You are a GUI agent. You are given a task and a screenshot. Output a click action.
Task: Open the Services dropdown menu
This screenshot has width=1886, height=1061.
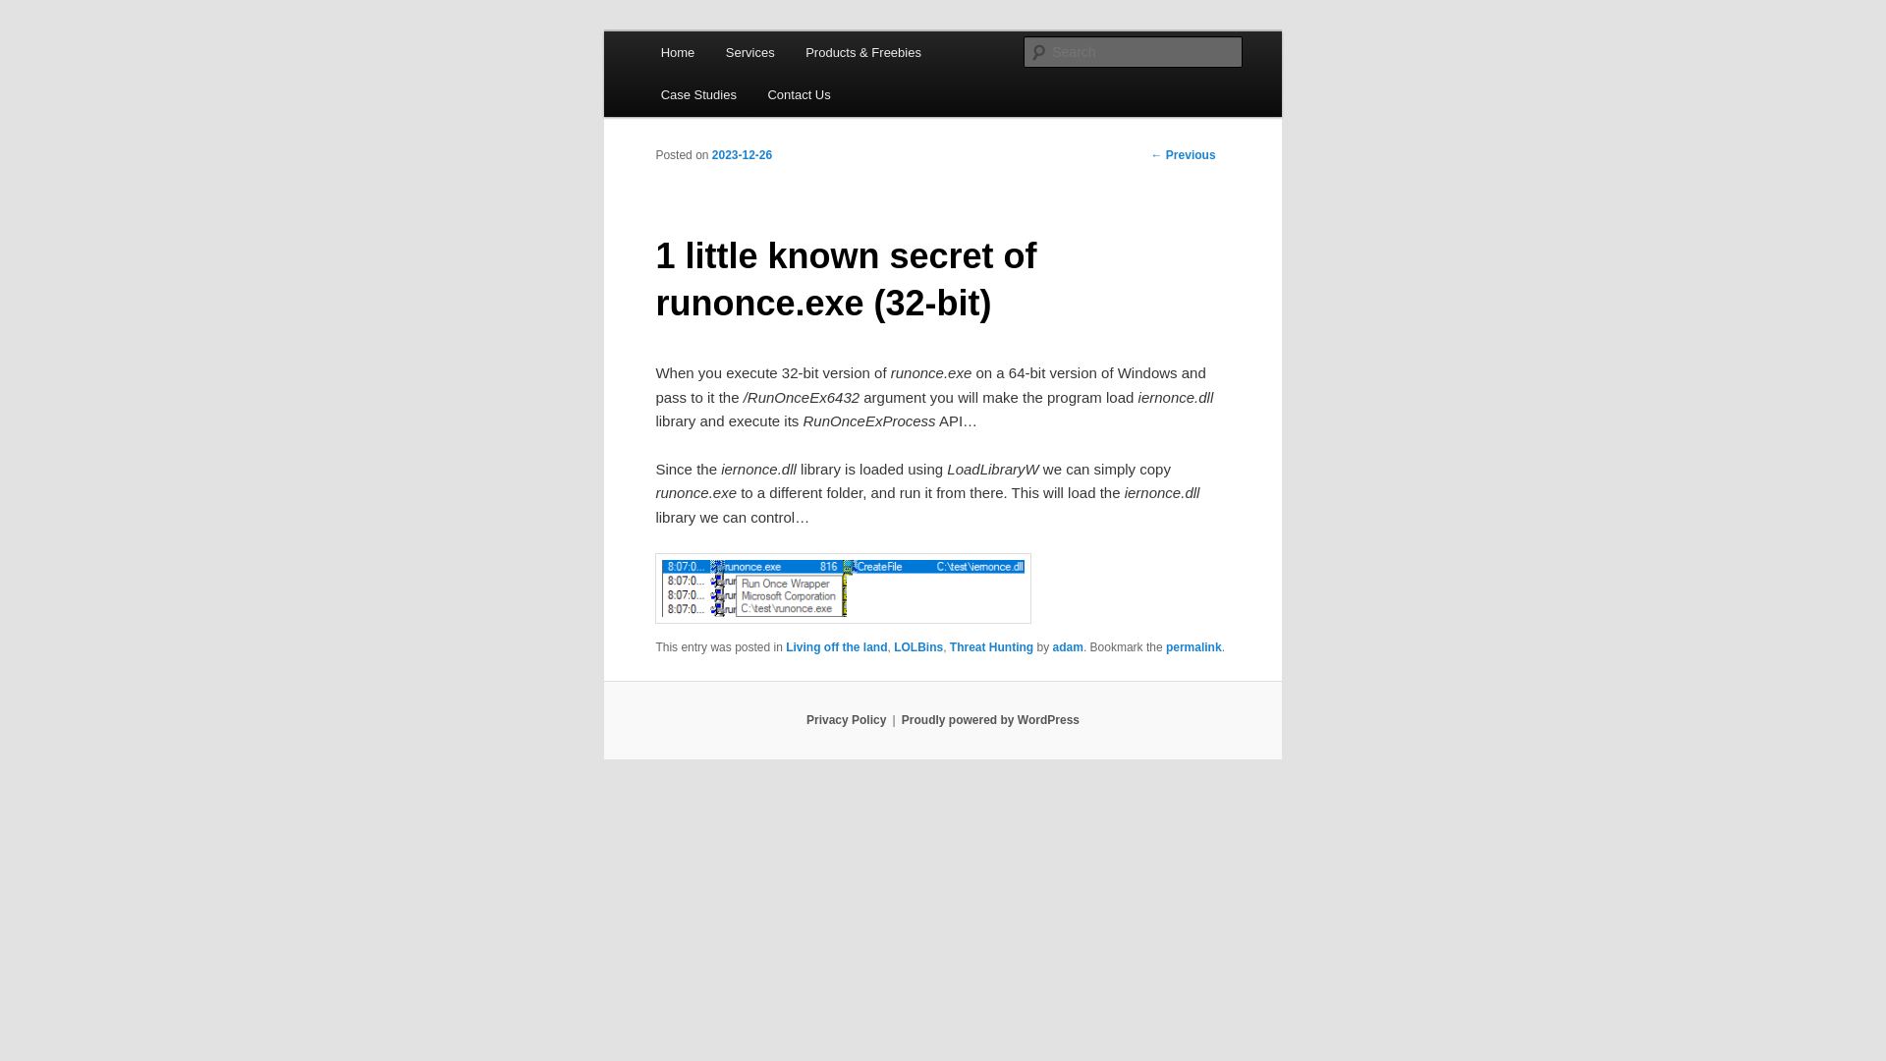click(750, 52)
